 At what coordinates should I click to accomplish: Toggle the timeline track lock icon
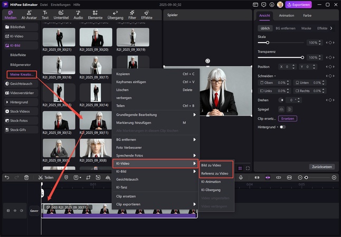pos(8,211)
